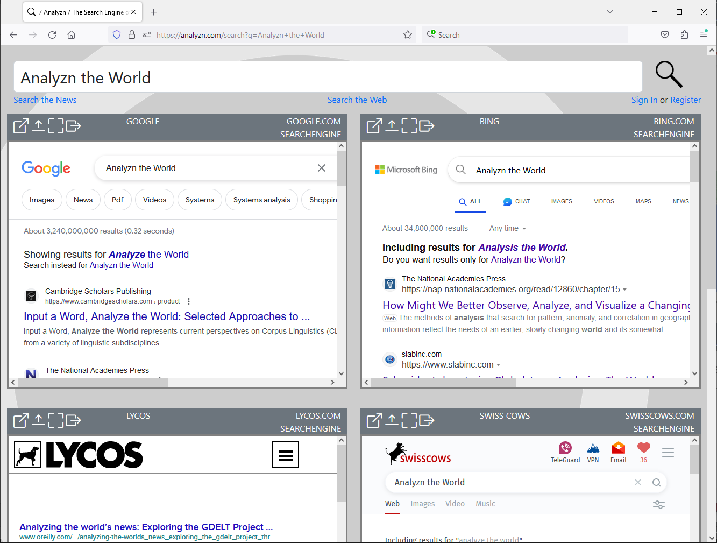The image size is (717, 543).
Task: Click the large magnifier search icon
Action: pos(669,74)
